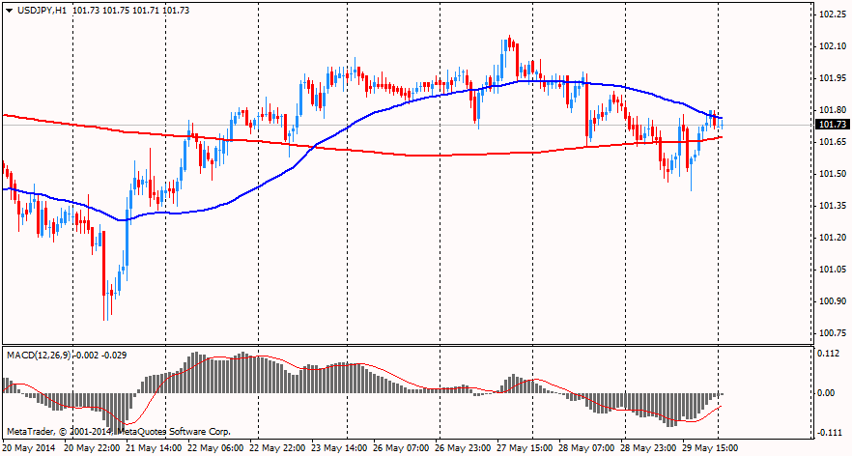Select the 22 May 06:00 time label

tap(216, 448)
